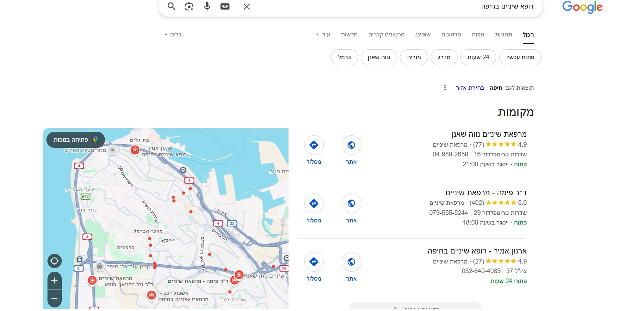Start voice search with microphone
Screen dimensions: 622x311
(x=207, y=6)
